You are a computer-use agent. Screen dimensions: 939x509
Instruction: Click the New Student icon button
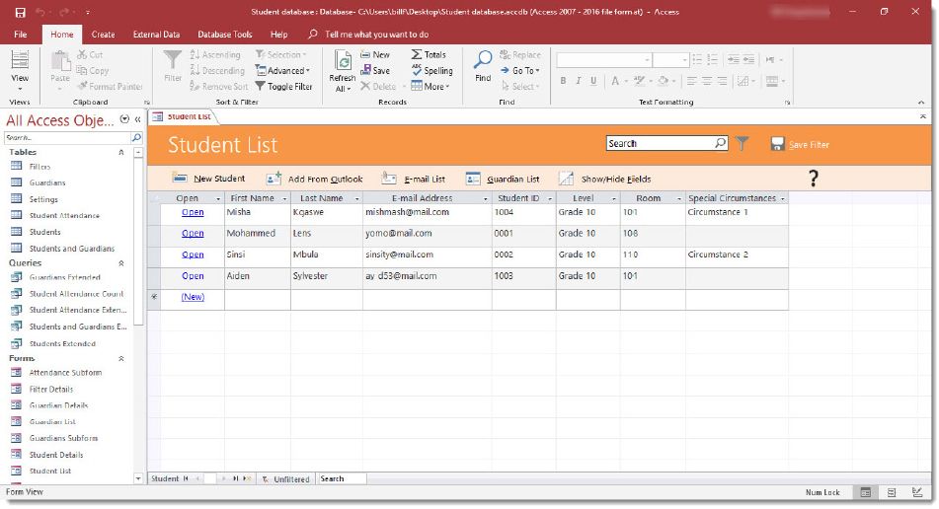(180, 179)
